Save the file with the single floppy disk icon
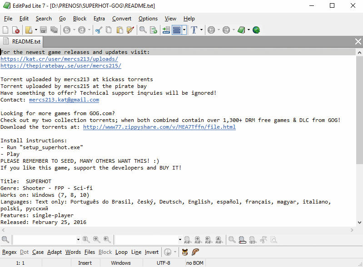Image resolution: width=363 pixels, height=267 pixels. pos(43,30)
